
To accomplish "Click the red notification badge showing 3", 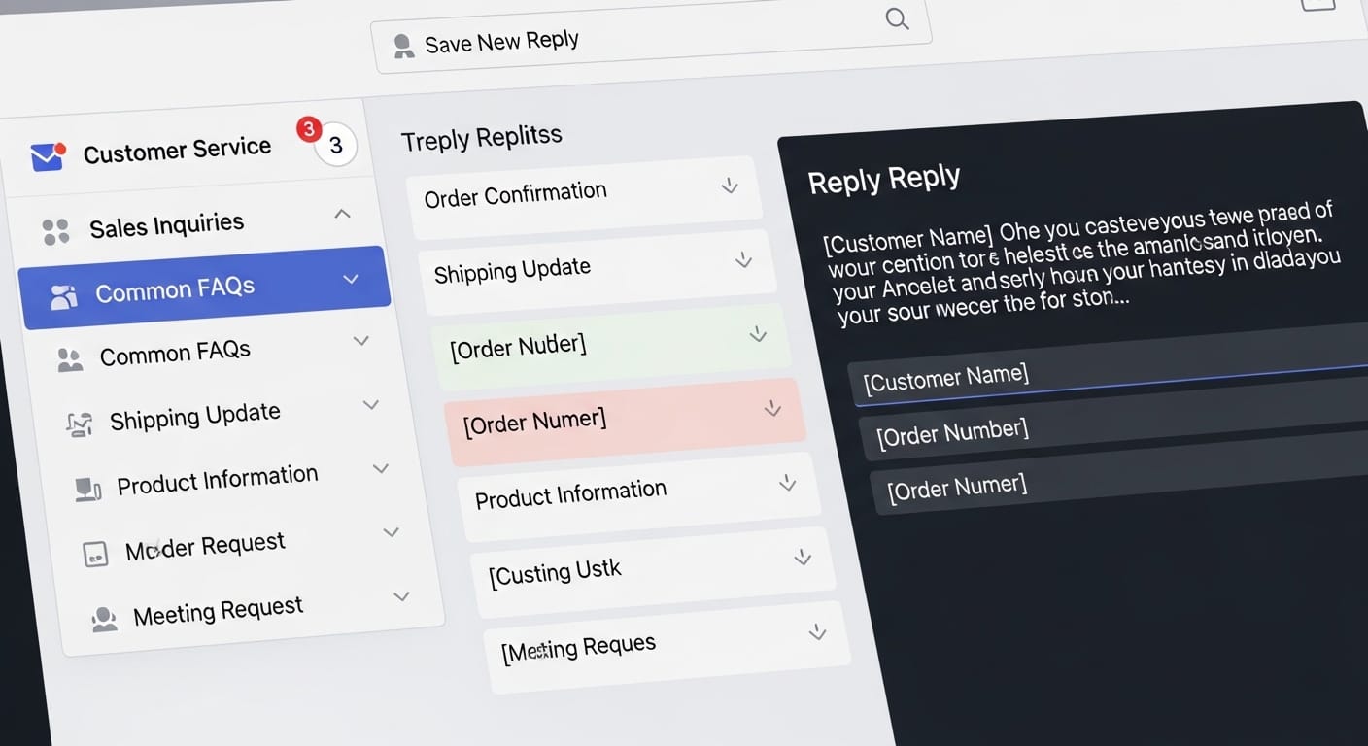I will [309, 129].
